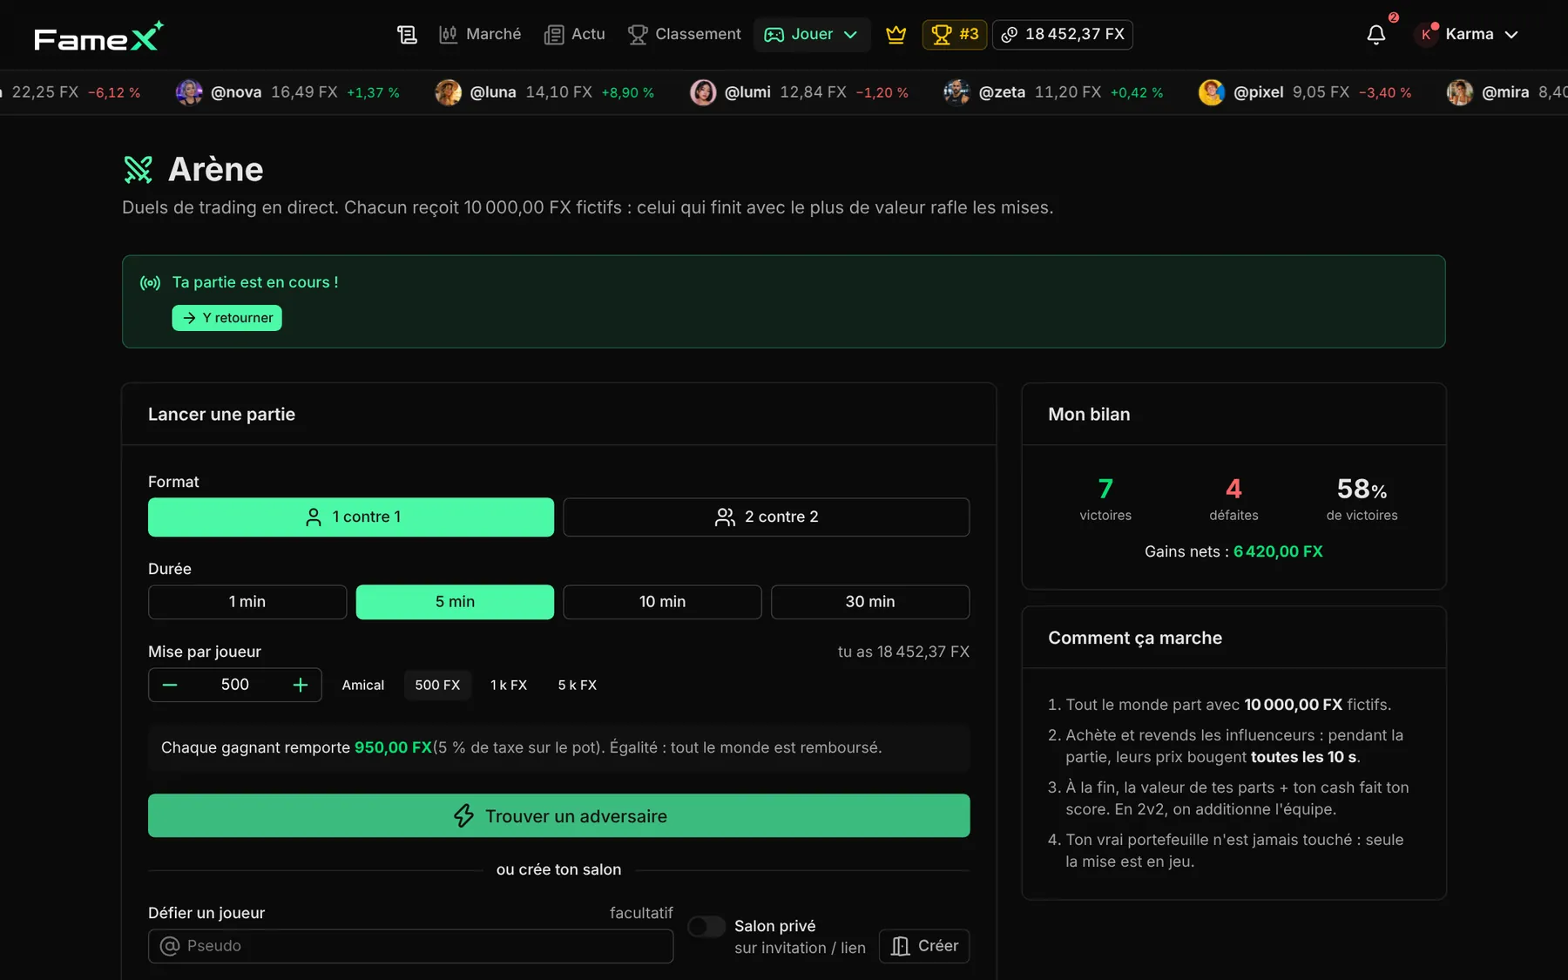
Task: Open the notifications bell
Action: tap(1375, 35)
